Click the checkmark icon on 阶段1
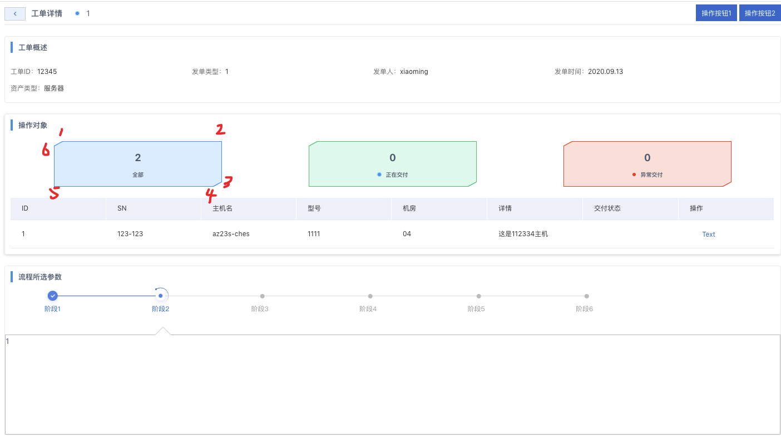This screenshot has height=439, width=781. (x=53, y=296)
